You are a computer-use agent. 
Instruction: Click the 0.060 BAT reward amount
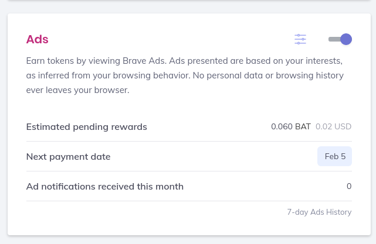(x=291, y=126)
